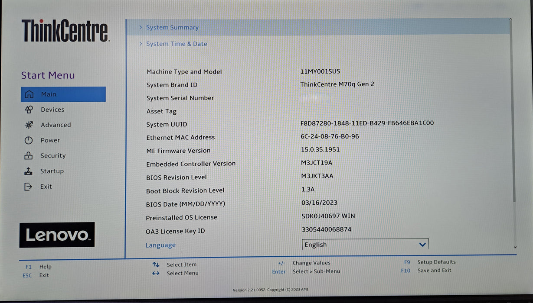The width and height of the screenshot is (533, 303).
Task: Click the Startup boot icon
Action: 29,171
